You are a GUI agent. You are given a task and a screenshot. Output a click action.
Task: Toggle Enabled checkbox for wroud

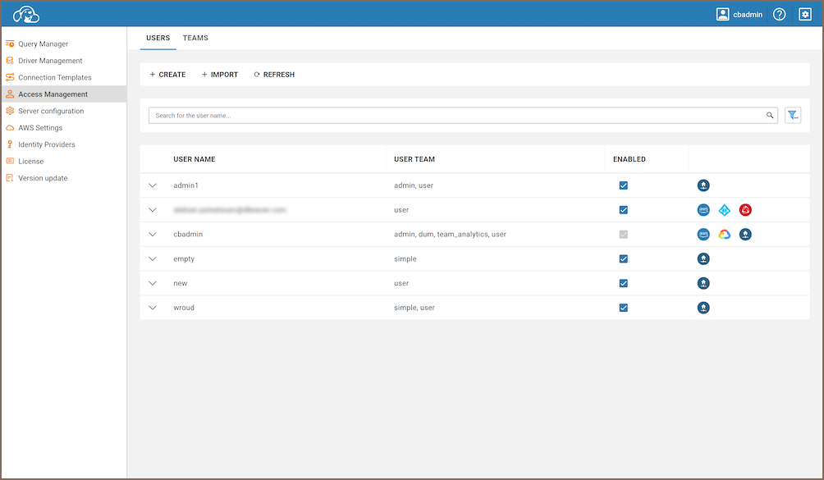[x=624, y=308]
